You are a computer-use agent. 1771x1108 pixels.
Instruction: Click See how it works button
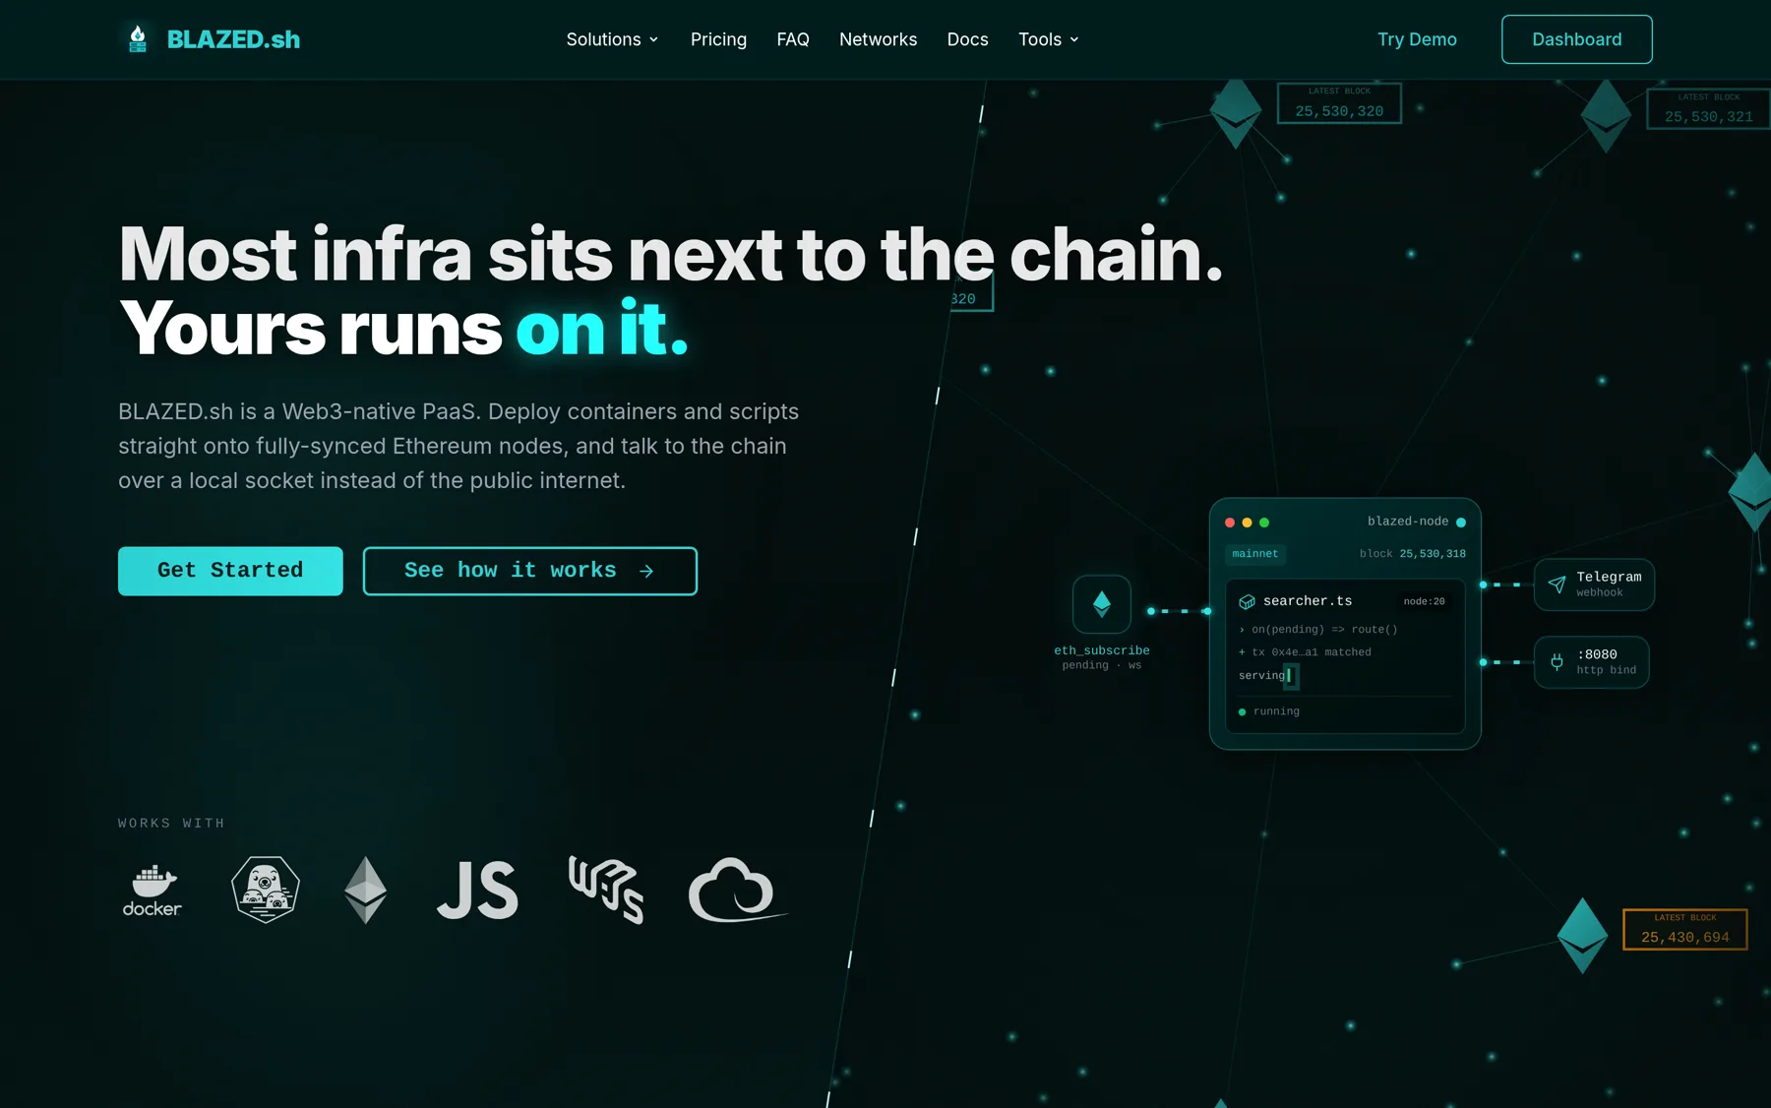click(x=529, y=571)
